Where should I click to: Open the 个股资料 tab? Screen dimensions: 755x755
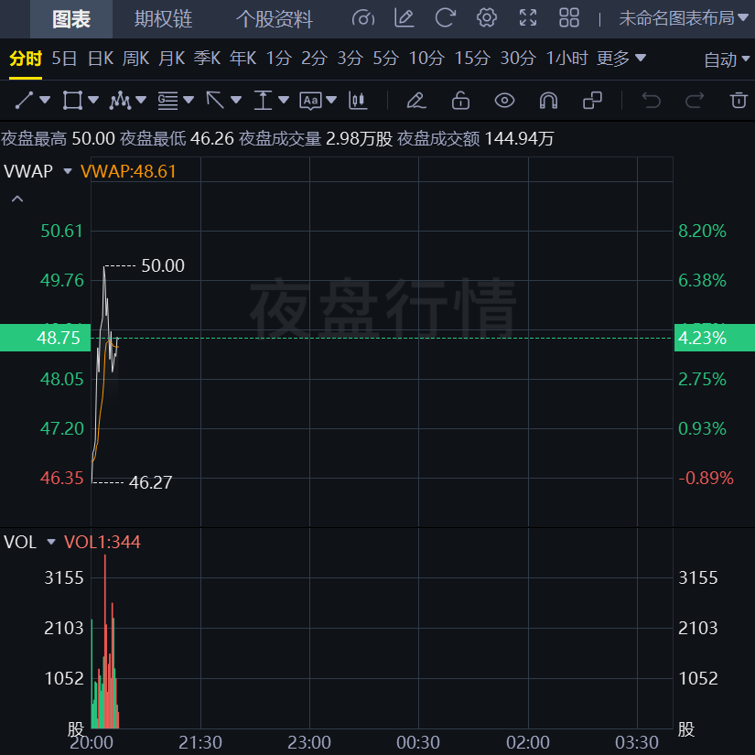point(274,19)
